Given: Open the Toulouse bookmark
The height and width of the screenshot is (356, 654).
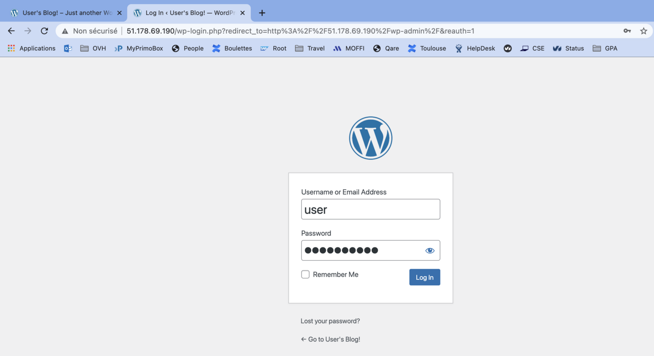Looking at the screenshot, I should (427, 48).
